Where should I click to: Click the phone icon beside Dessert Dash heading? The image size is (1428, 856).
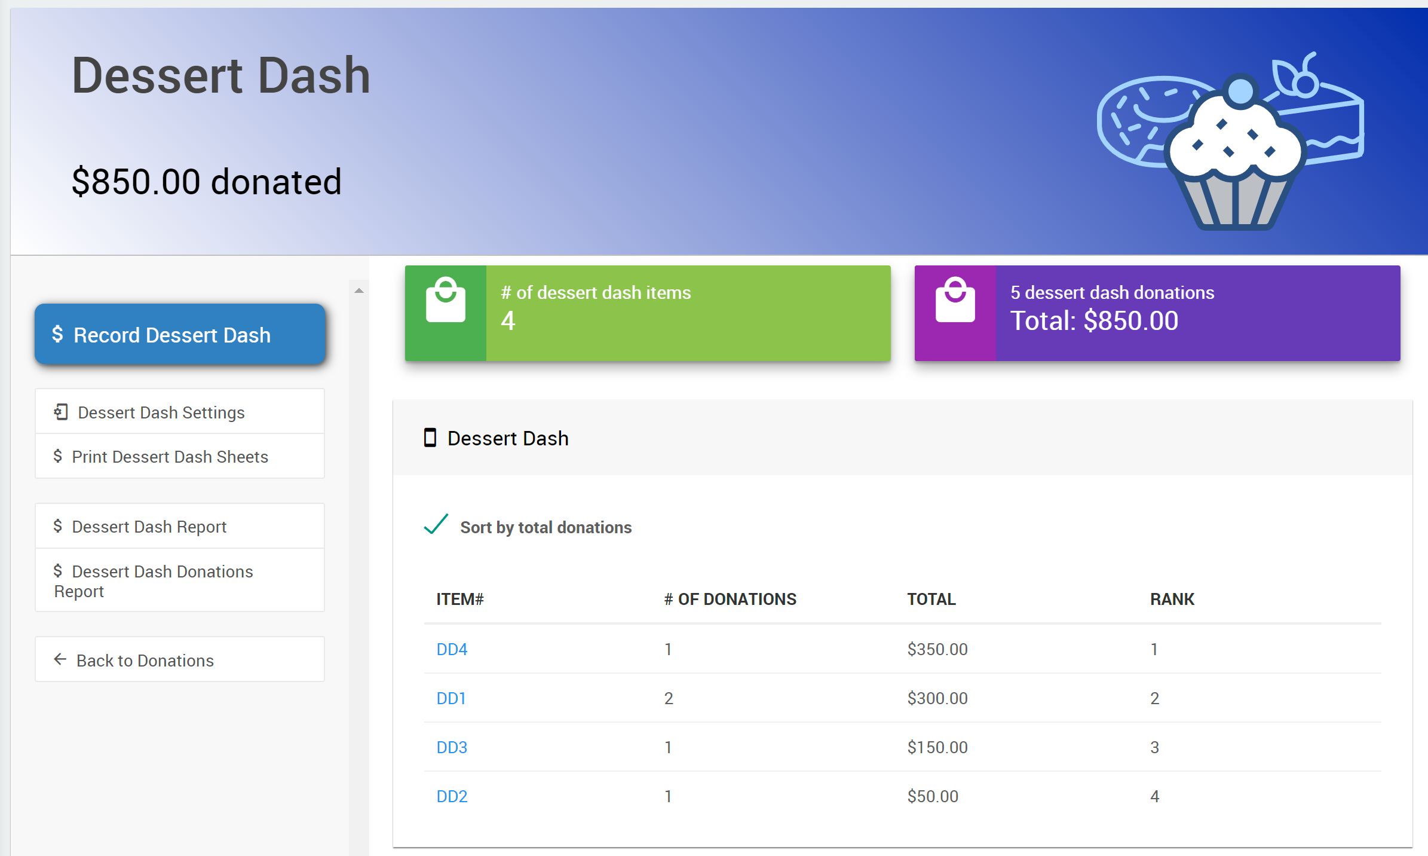click(430, 438)
